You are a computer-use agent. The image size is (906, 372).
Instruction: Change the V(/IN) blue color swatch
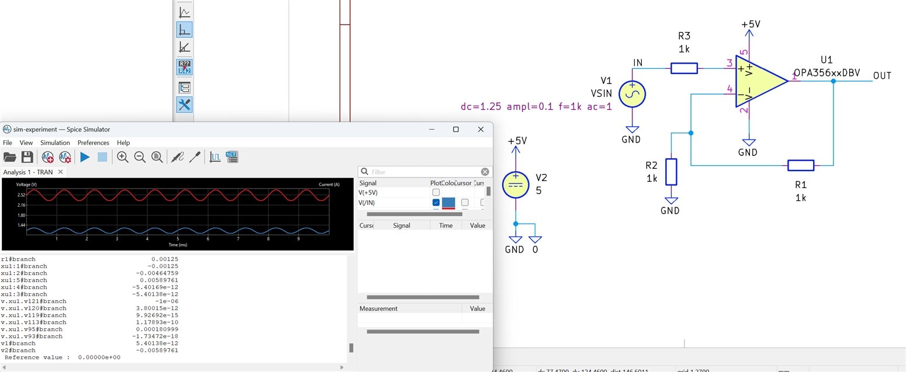point(448,203)
